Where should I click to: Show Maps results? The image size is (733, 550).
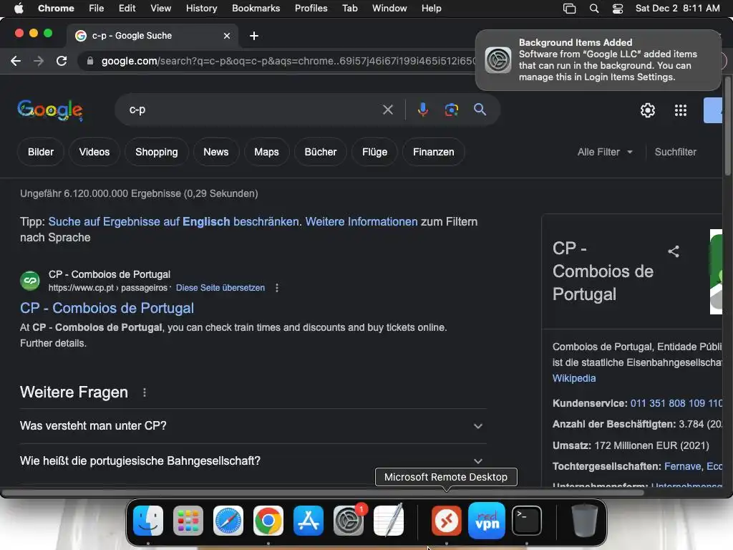click(266, 152)
